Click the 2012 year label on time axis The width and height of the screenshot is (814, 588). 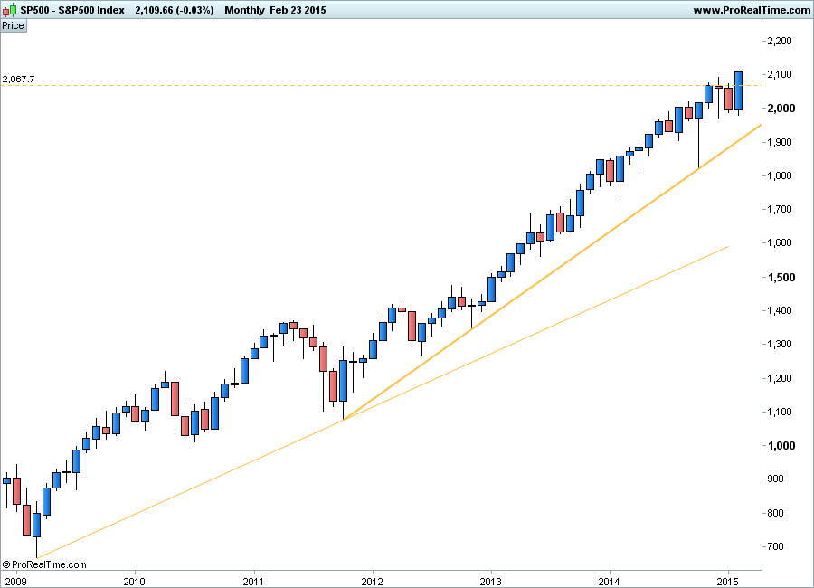tap(373, 582)
